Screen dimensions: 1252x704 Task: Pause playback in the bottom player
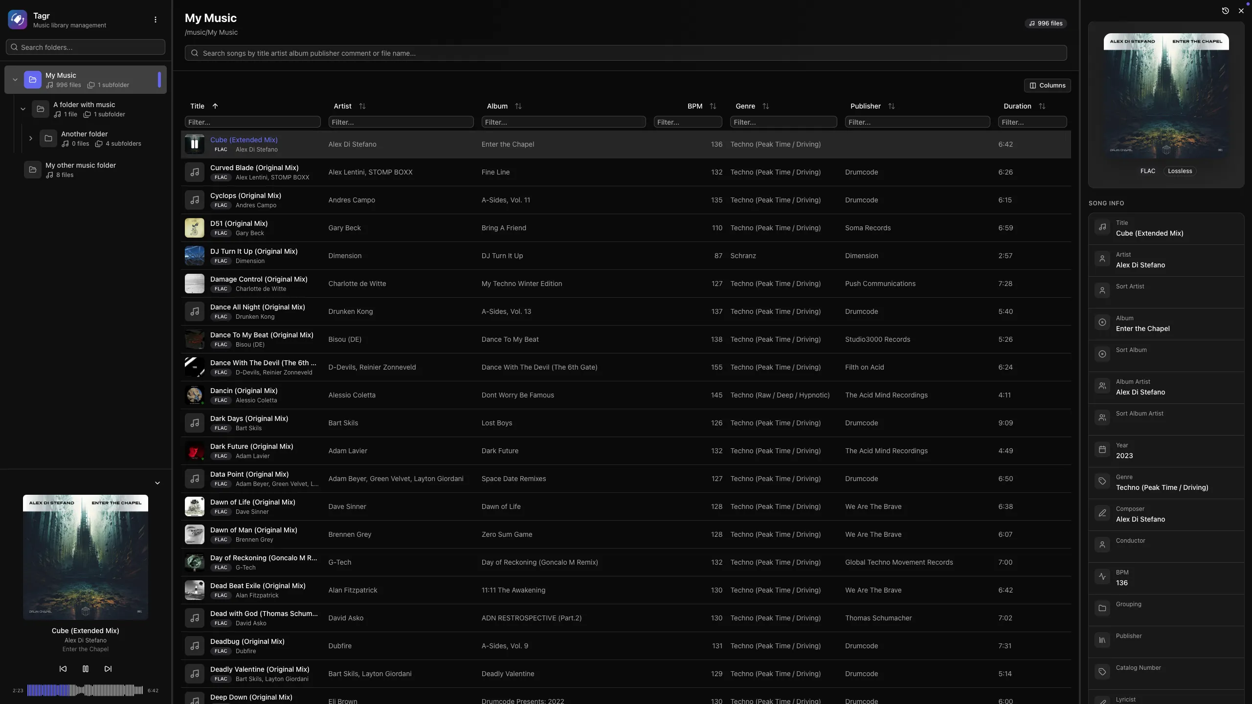tap(86, 669)
